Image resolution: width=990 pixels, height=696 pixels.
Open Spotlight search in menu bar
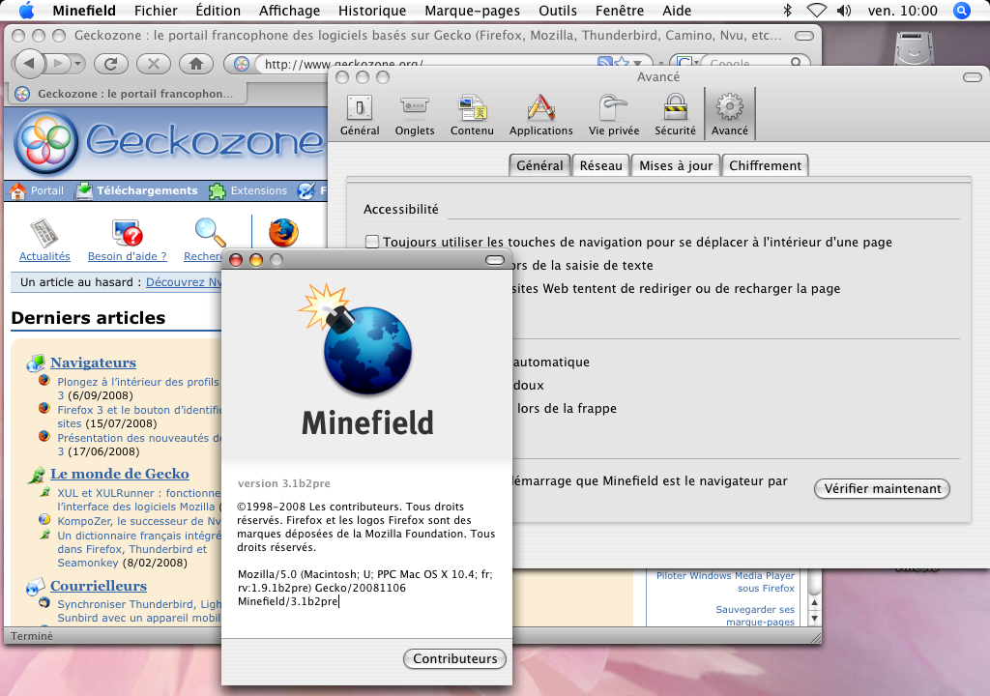[962, 10]
